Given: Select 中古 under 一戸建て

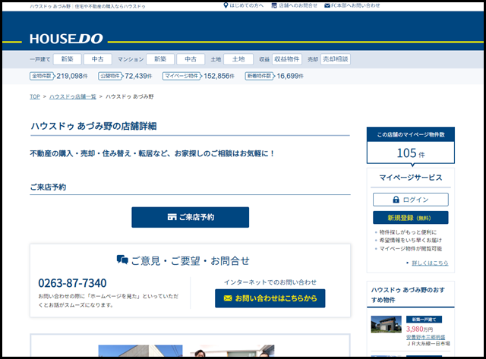Looking at the screenshot, I should click(98, 59).
